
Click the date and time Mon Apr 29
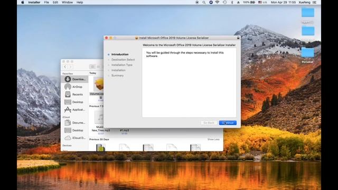[283, 2]
